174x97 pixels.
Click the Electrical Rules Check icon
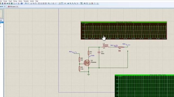[x=97, y=4]
